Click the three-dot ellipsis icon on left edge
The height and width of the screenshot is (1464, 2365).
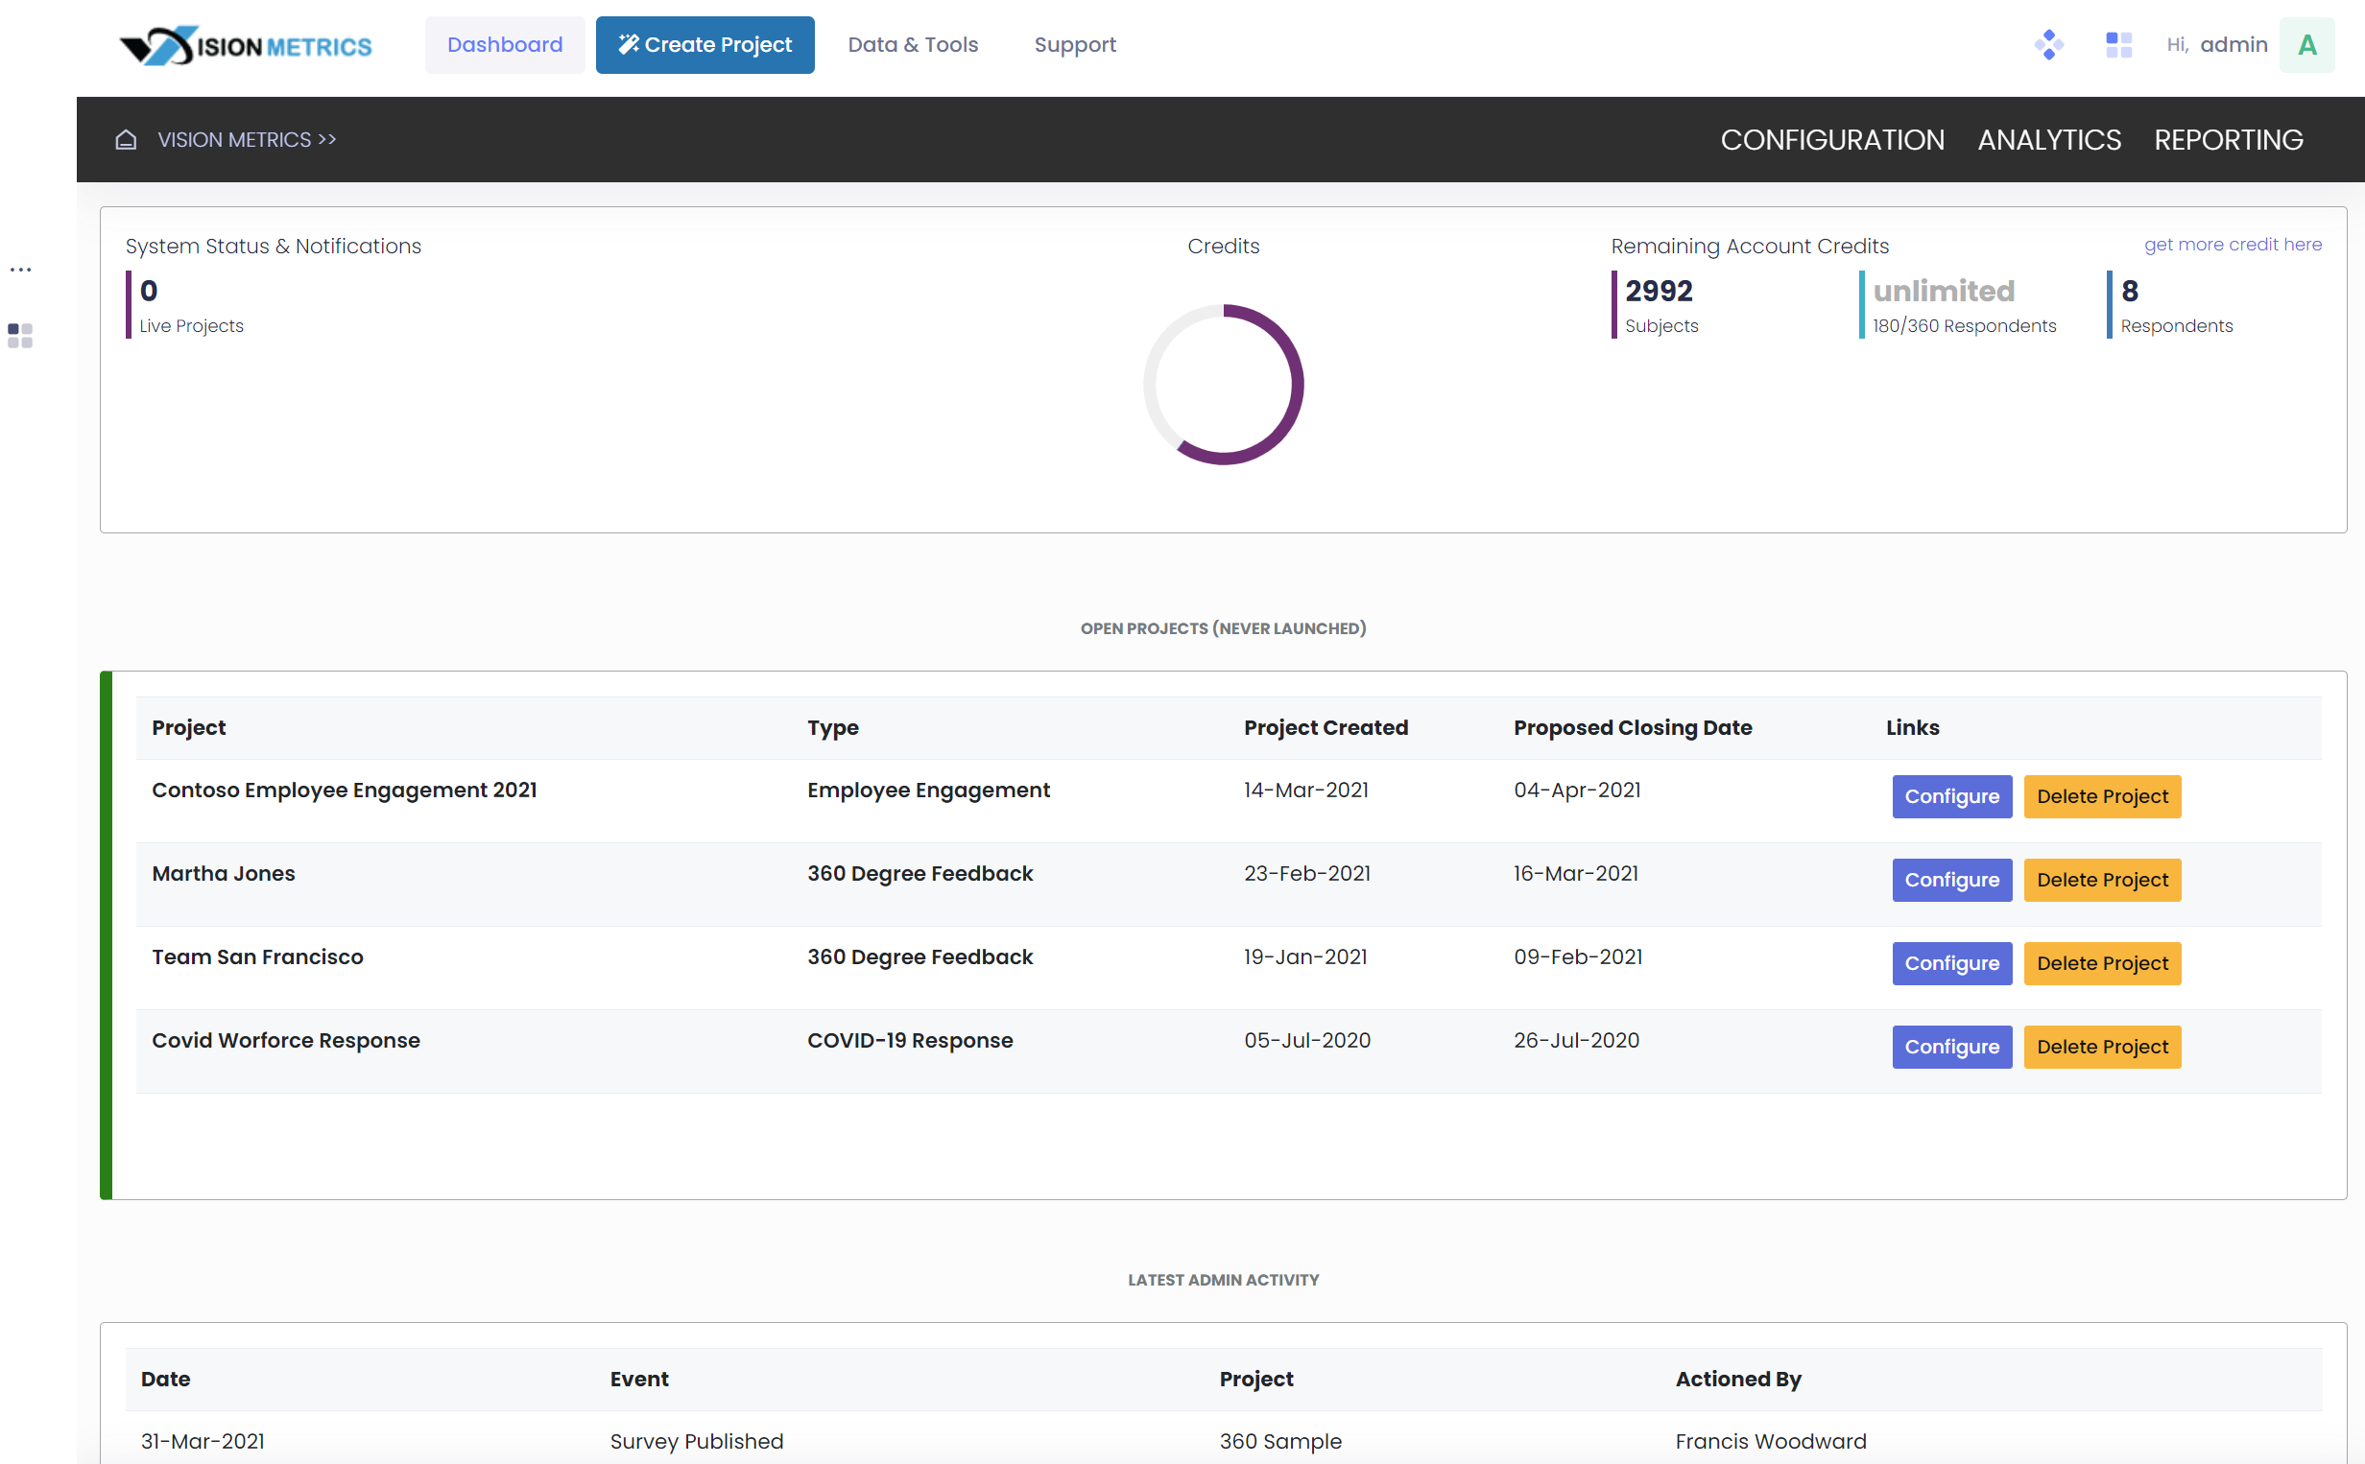coord(20,270)
